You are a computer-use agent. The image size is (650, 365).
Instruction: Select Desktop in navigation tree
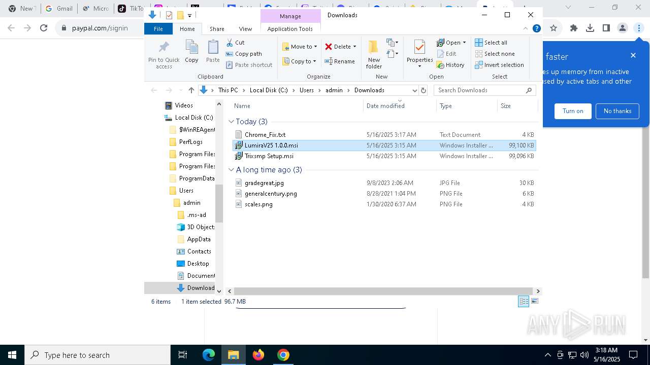[198, 264]
